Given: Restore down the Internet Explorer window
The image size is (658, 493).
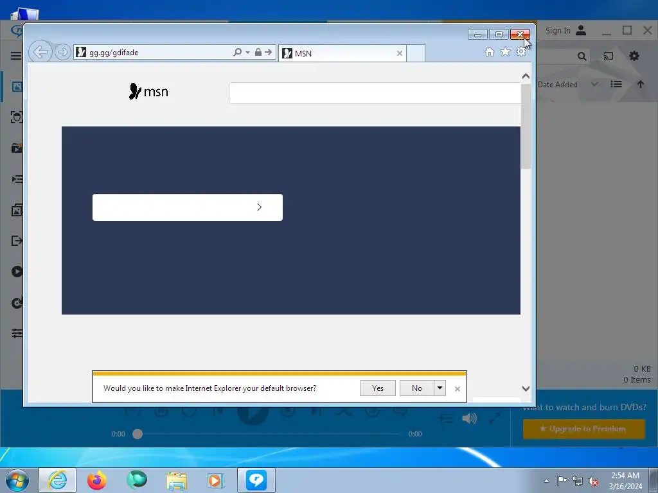Looking at the screenshot, I should click(499, 35).
